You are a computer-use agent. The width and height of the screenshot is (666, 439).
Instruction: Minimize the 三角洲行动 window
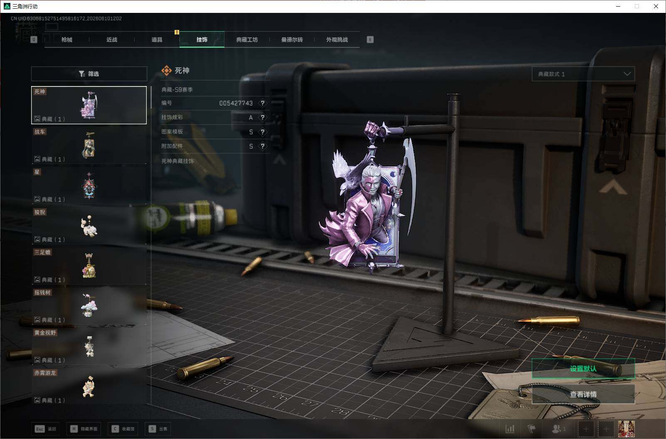[x=618, y=6]
